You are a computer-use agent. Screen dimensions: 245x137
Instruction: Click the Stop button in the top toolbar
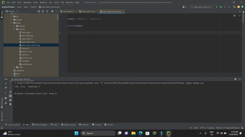click(x=229, y=7)
